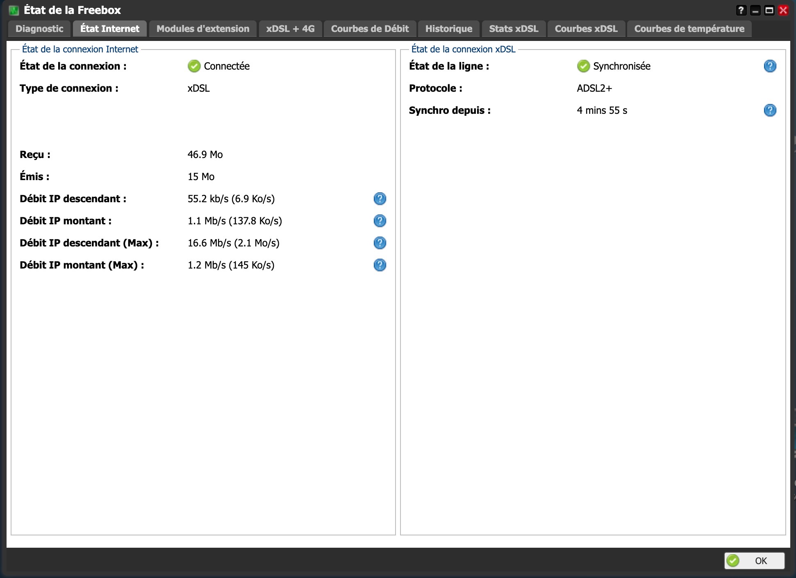Click the 1.2 Mb/s (145 Ko/s) value
The width and height of the screenshot is (796, 578).
(x=231, y=265)
